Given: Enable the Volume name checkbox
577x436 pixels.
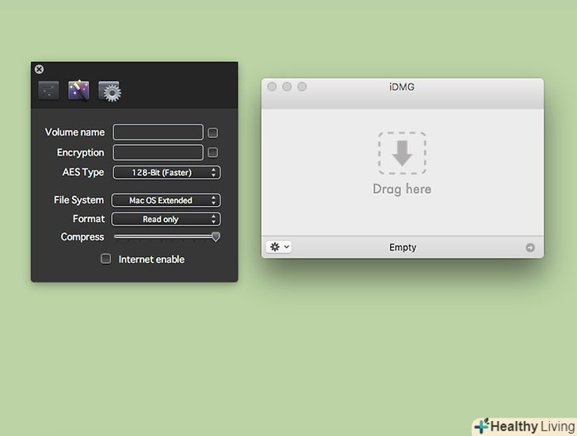Looking at the screenshot, I should [x=212, y=133].
